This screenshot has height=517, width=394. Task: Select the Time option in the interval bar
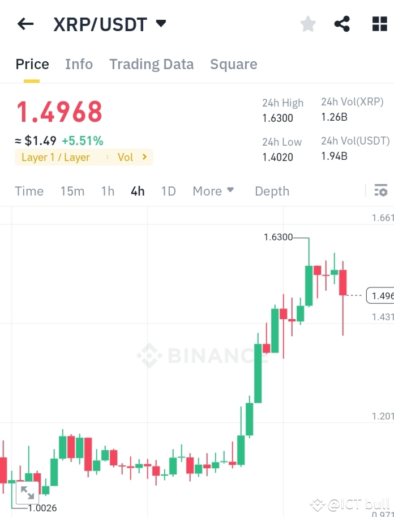[29, 191]
